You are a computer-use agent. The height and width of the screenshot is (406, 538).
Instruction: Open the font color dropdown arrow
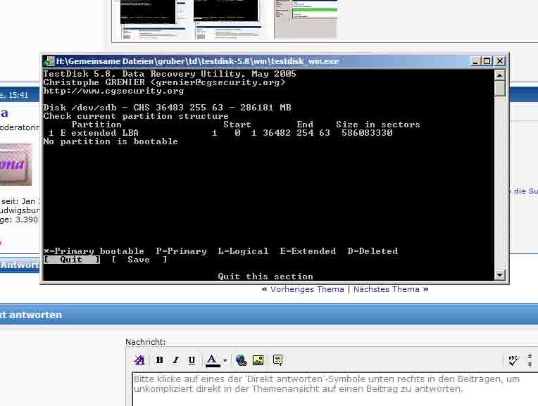coord(225,360)
